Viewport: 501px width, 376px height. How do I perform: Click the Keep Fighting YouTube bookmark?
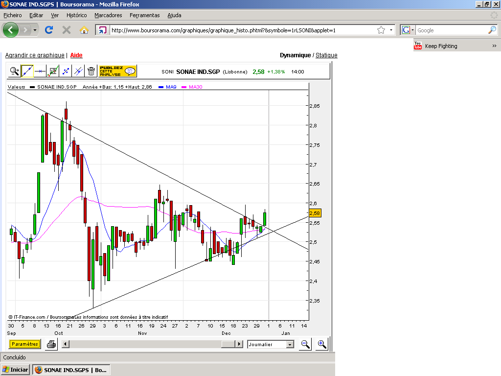pyautogui.click(x=436, y=46)
